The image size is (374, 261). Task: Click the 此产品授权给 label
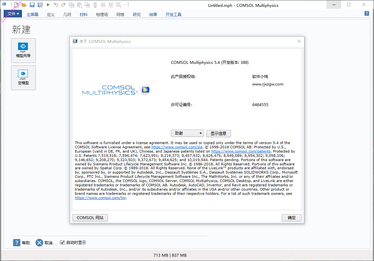click(183, 76)
